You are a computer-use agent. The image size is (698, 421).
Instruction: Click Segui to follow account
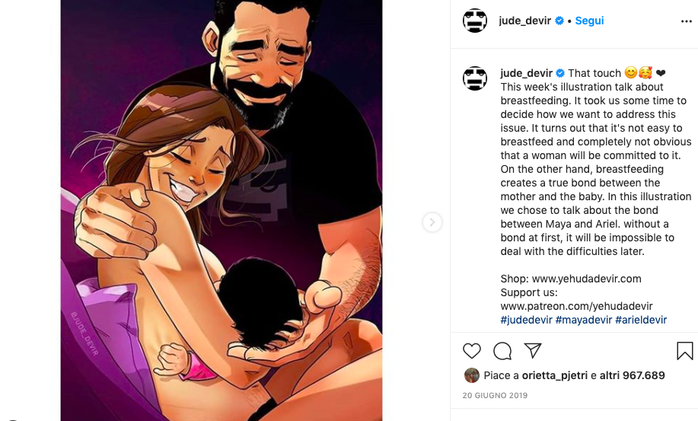pyautogui.click(x=589, y=21)
